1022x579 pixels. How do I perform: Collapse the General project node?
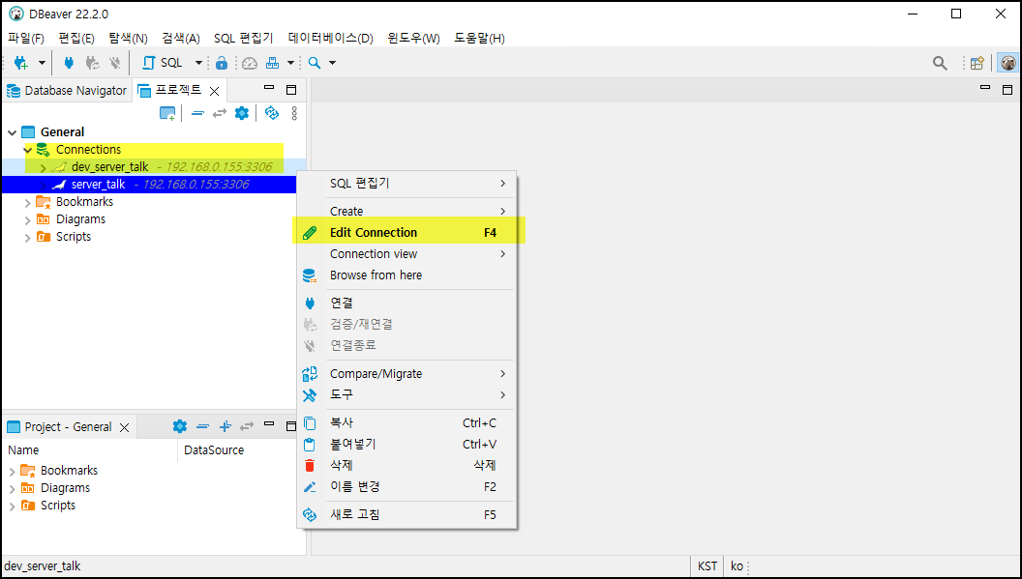(12, 132)
